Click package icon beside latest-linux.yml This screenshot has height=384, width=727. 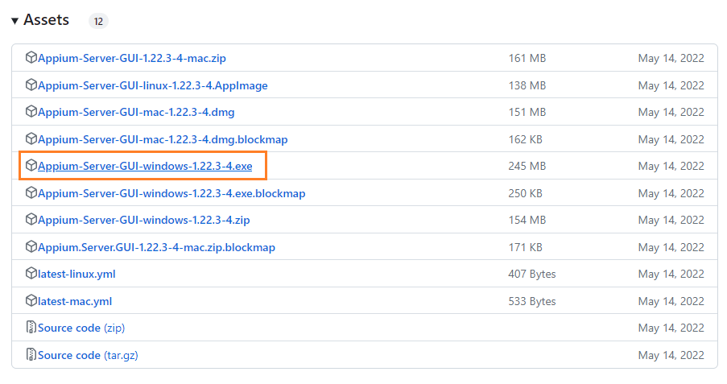[x=31, y=274]
